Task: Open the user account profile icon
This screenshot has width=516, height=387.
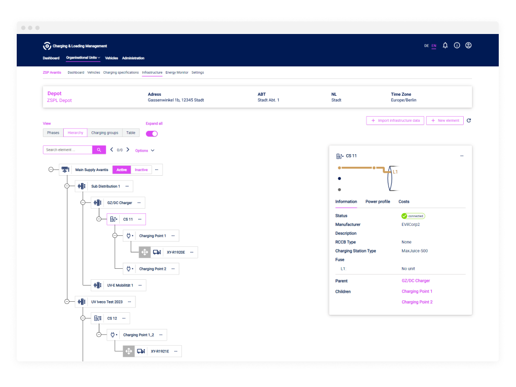Action: coord(468,45)
